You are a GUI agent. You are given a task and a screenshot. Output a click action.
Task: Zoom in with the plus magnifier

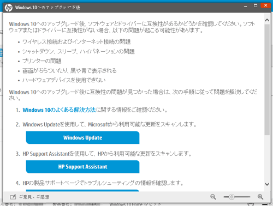260,197
